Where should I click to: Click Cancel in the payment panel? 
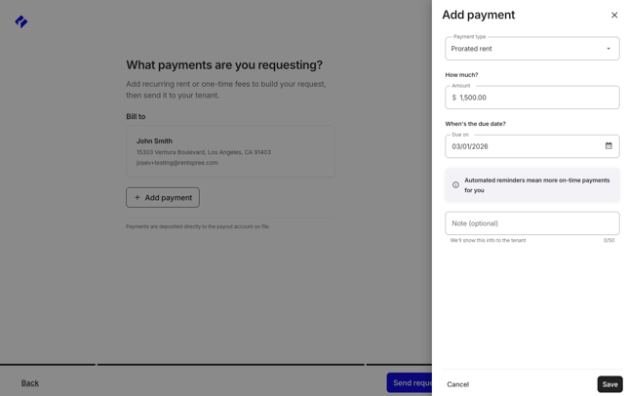[457, 384]
